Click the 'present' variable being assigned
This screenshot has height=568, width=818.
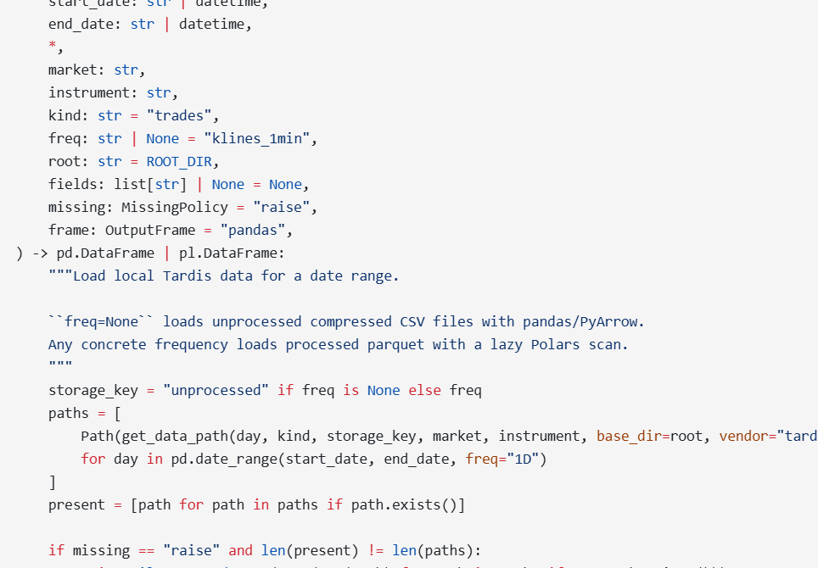coord(76,505)
